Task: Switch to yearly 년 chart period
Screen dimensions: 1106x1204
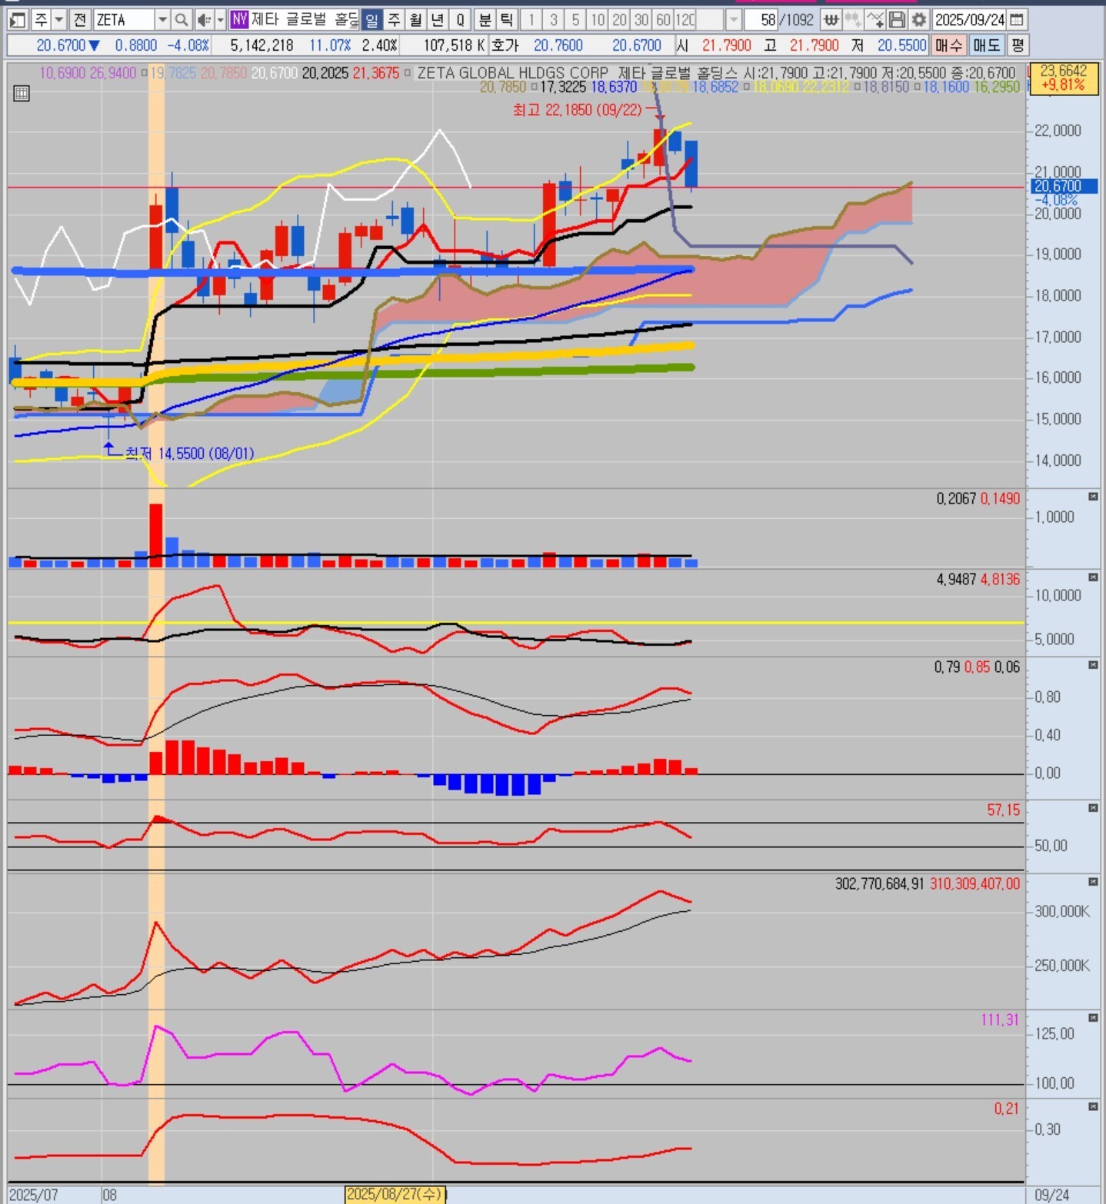Action: pyautogui.click(x=438, y=19)
